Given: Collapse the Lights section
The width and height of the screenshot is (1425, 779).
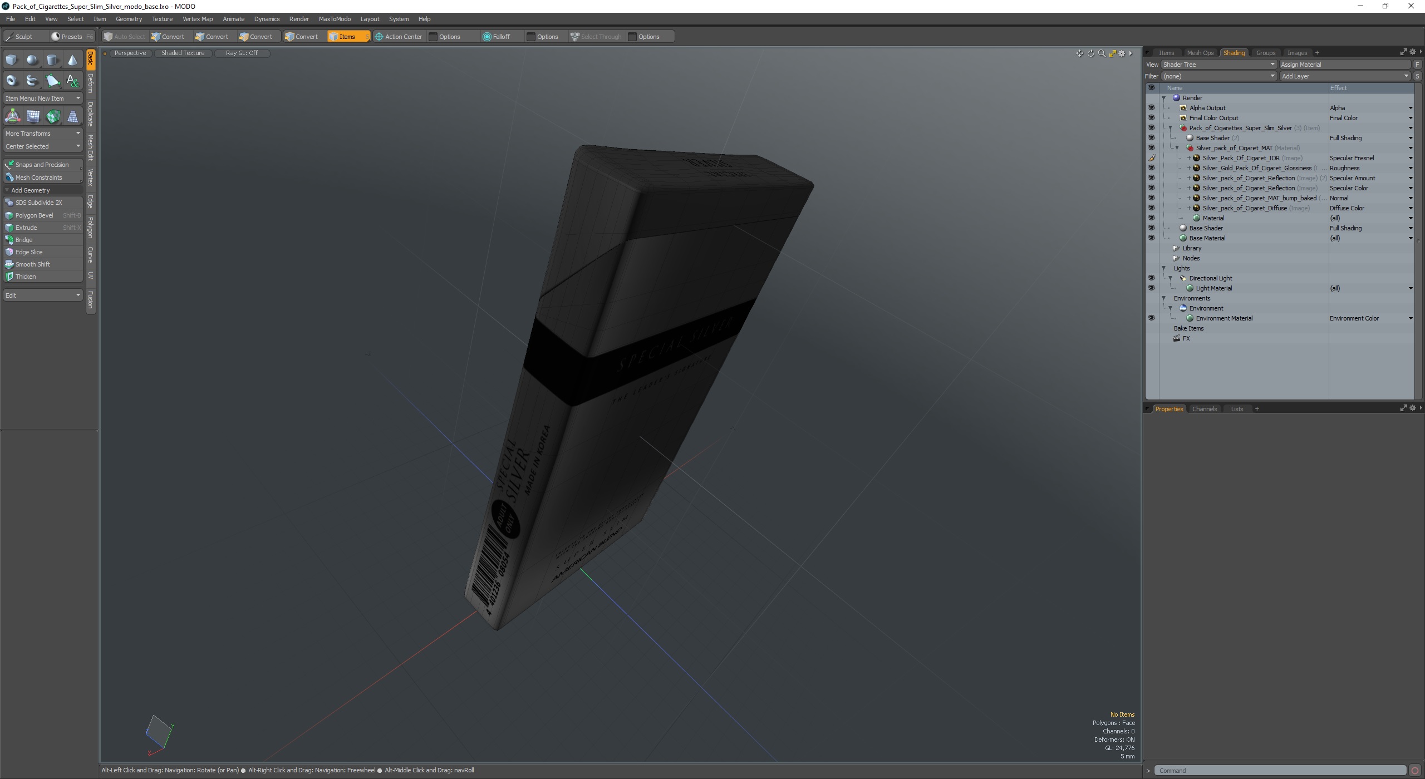Looking at the screenshot, I should [1164, 268].
